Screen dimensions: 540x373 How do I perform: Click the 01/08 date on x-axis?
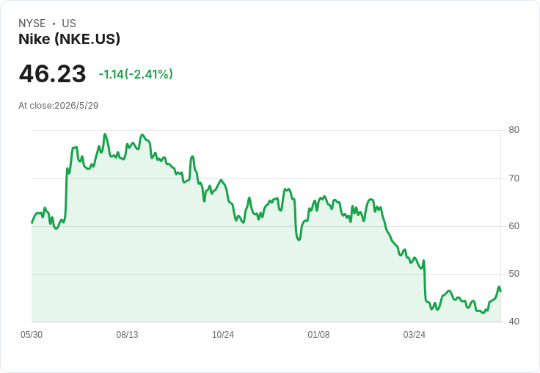point(318,334)
